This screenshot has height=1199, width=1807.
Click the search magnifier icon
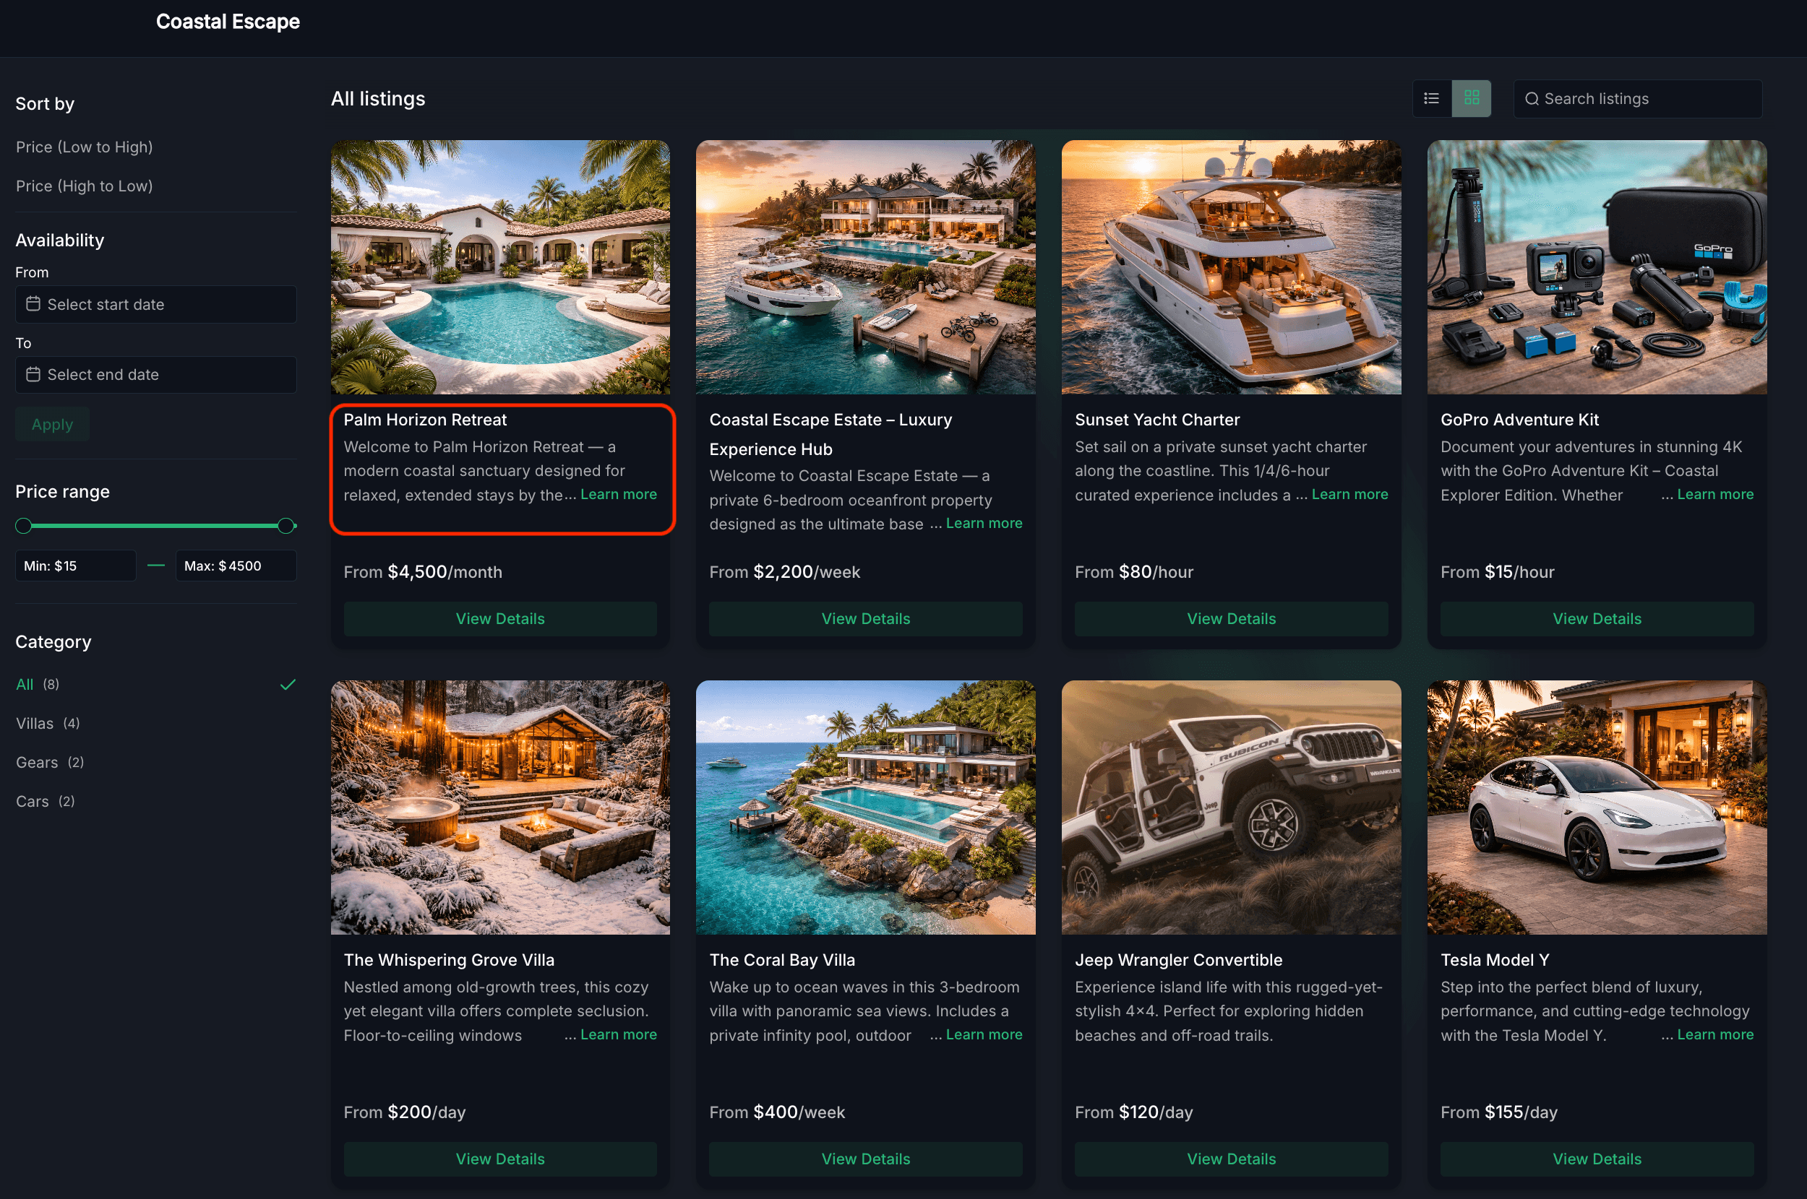pyautogui.click(x=1532, y=99)
